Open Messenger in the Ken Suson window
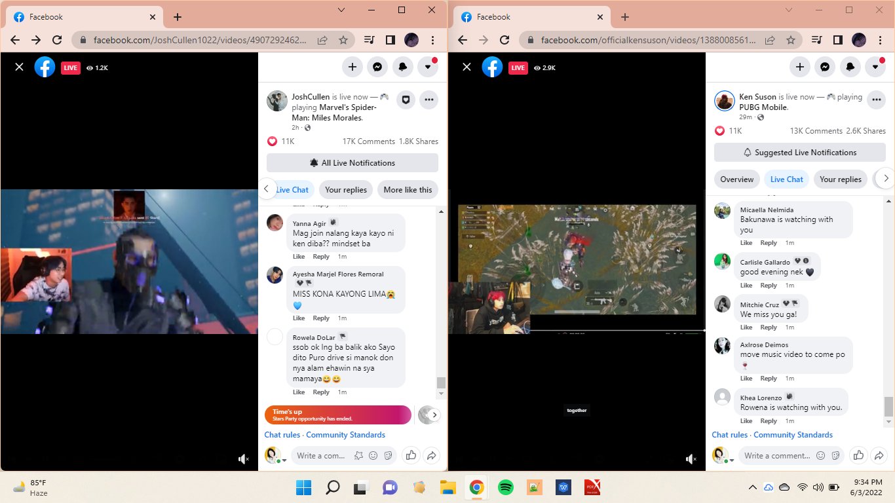 825,66
